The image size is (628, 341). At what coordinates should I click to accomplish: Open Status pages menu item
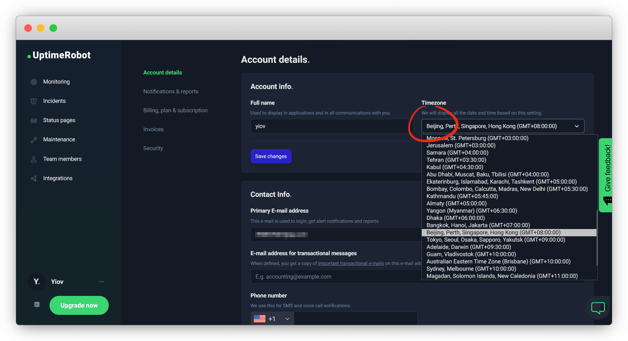(59, 120)
